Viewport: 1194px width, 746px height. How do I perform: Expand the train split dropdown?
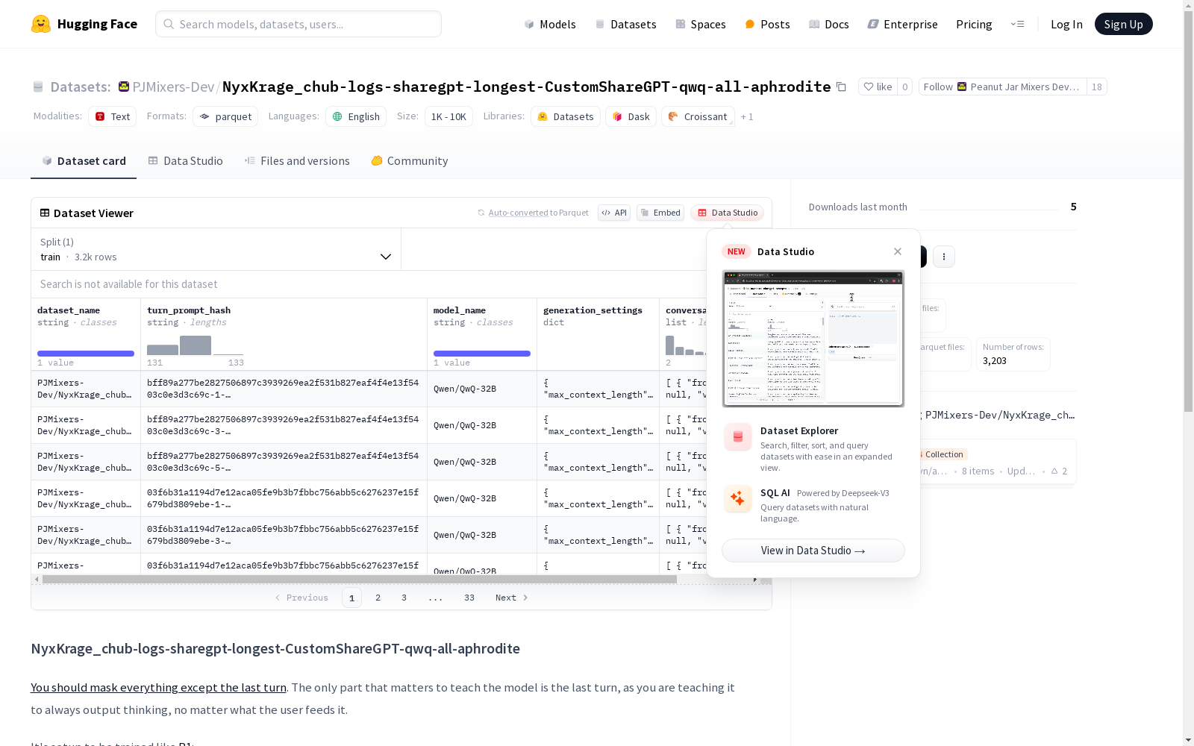(x=216, y=249)
